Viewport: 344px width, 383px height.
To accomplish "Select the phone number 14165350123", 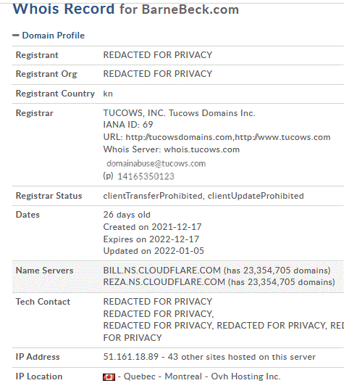I will pos(146,176).
